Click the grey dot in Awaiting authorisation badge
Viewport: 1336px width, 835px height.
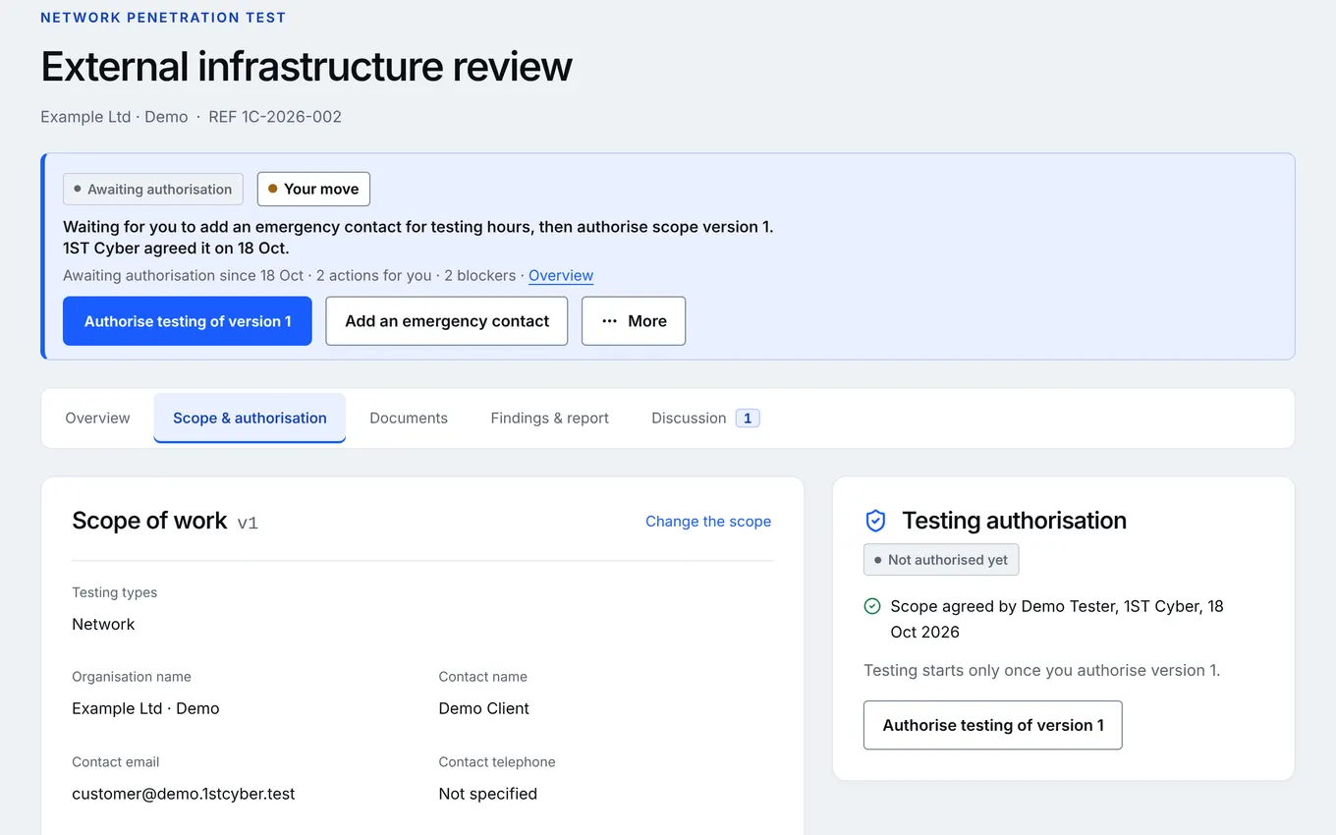[78, 189]
